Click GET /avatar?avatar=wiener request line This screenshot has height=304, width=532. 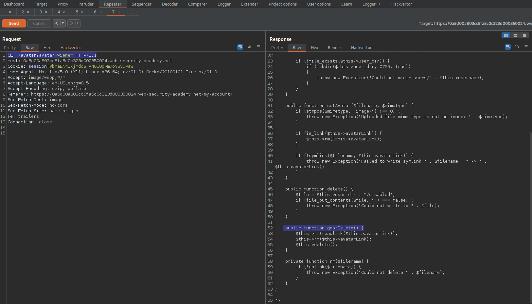coord(52,55)
